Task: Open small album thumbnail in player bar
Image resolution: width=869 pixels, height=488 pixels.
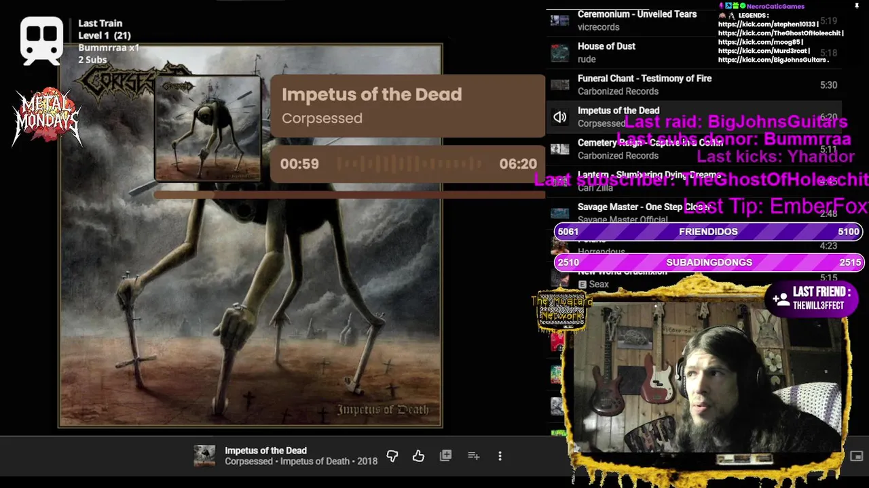Action: tap(204, 456)
